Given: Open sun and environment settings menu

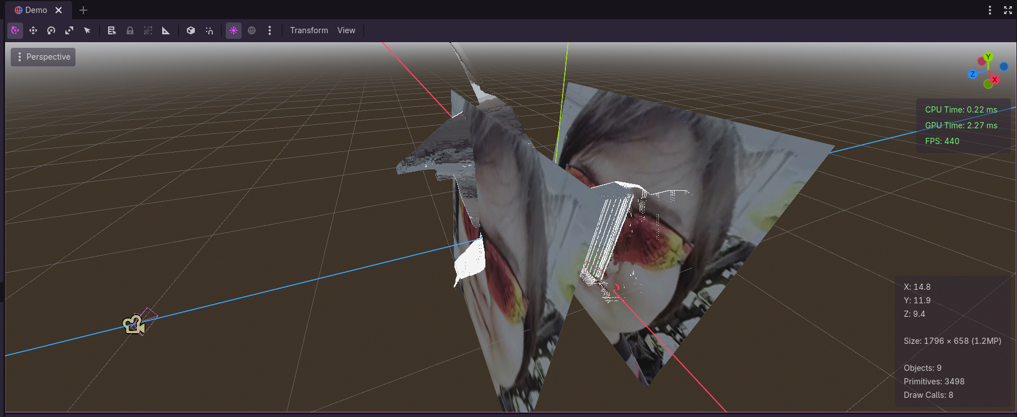Looking at the screenshot, I should (270, 30).
